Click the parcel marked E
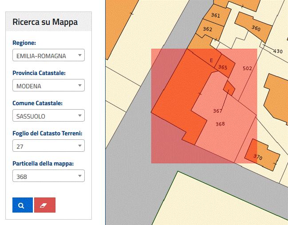 [211, 60]
